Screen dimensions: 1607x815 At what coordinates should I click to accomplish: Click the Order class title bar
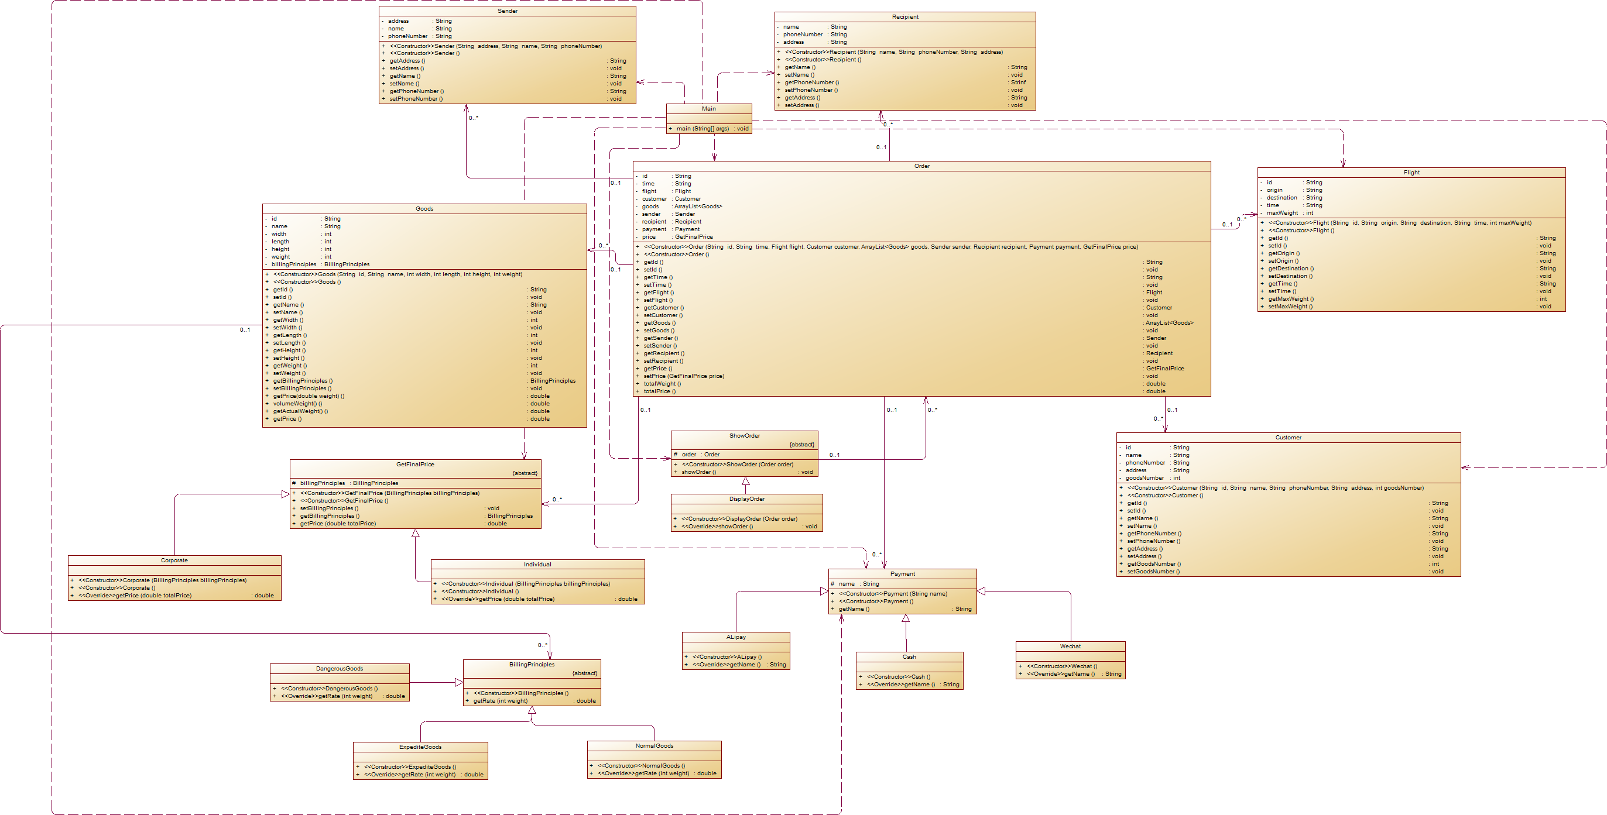pos(921,166)
